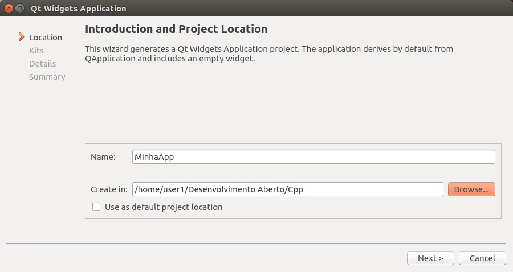
Task: Focus the Name field containing MinhaApp
Action: tap(313, 156)
